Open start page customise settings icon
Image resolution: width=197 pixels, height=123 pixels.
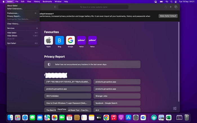click(175, 108)
